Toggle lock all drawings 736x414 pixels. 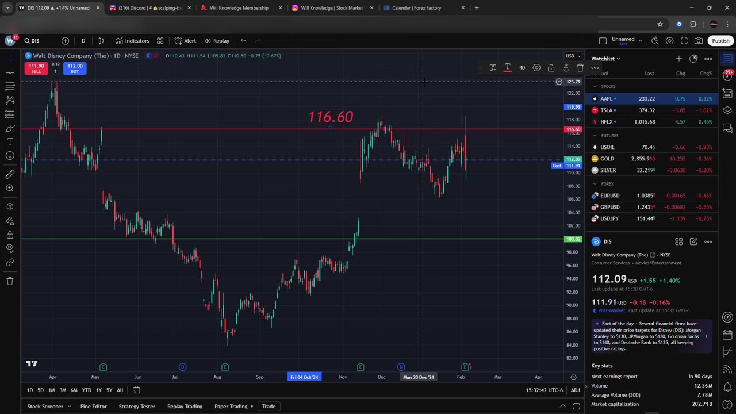point(10,235)
